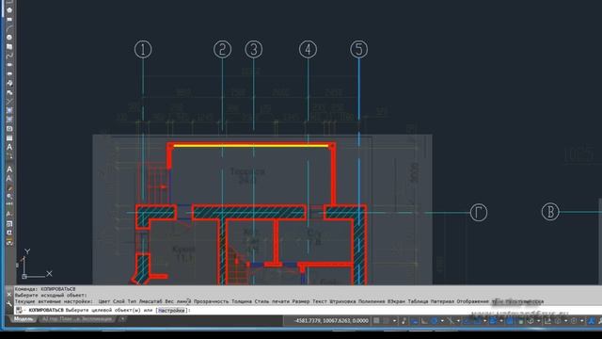The height and width of the screenshot is (339, 602).
Task: Click axis bubble number 1
Action: [143, 49]
